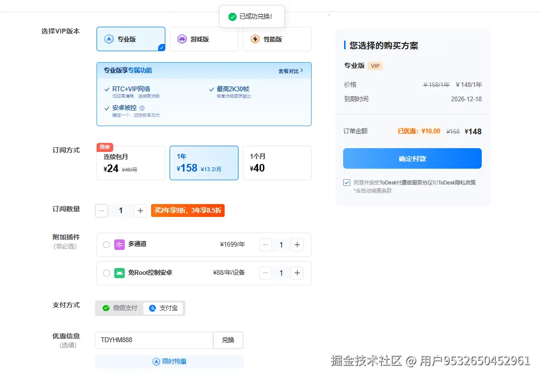
Task: Click the ¥148/1年 price text
Action: pyautogui.click(x=468, y=85)
